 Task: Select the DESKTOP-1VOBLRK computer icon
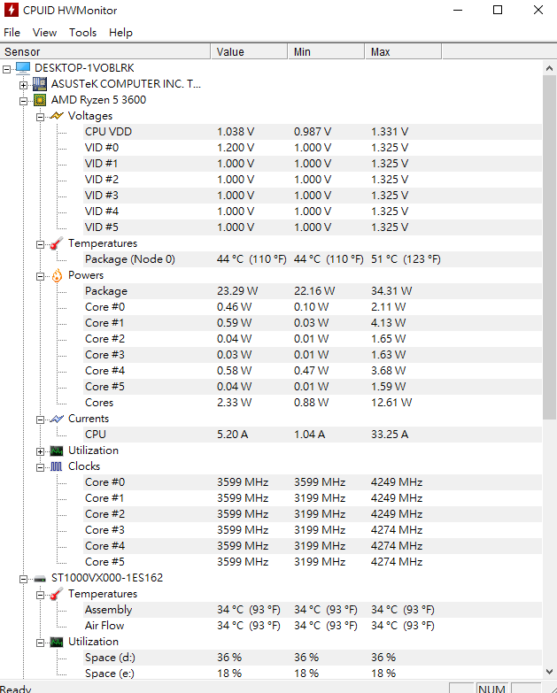pos(23,67)
